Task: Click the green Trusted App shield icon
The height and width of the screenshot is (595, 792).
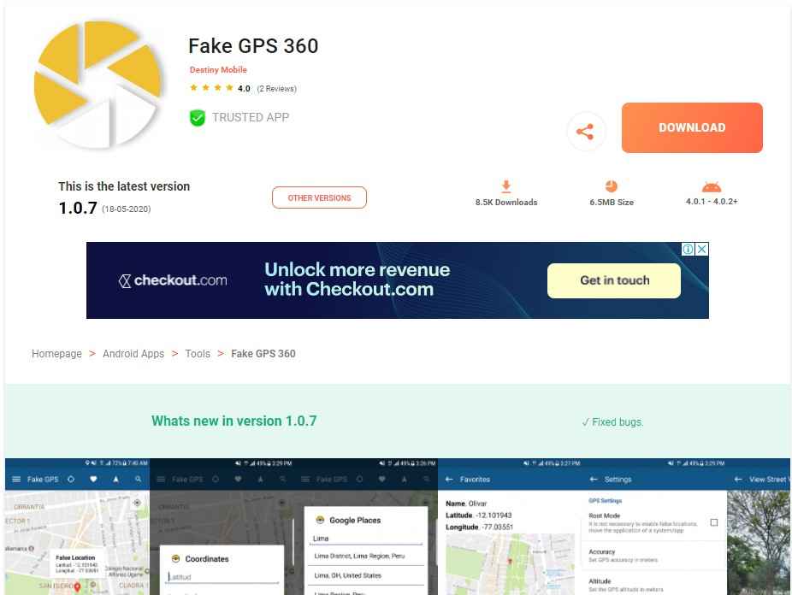Action: tap(198, 118)
